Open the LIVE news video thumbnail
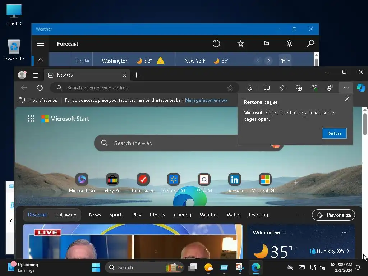368x276 pixels. point(133,241)
